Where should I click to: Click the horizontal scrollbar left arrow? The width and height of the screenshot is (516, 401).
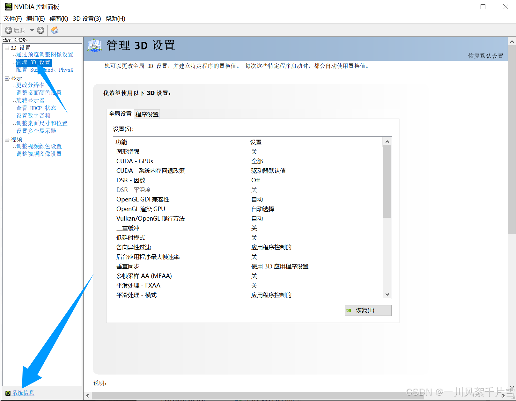tap(88, 396)
